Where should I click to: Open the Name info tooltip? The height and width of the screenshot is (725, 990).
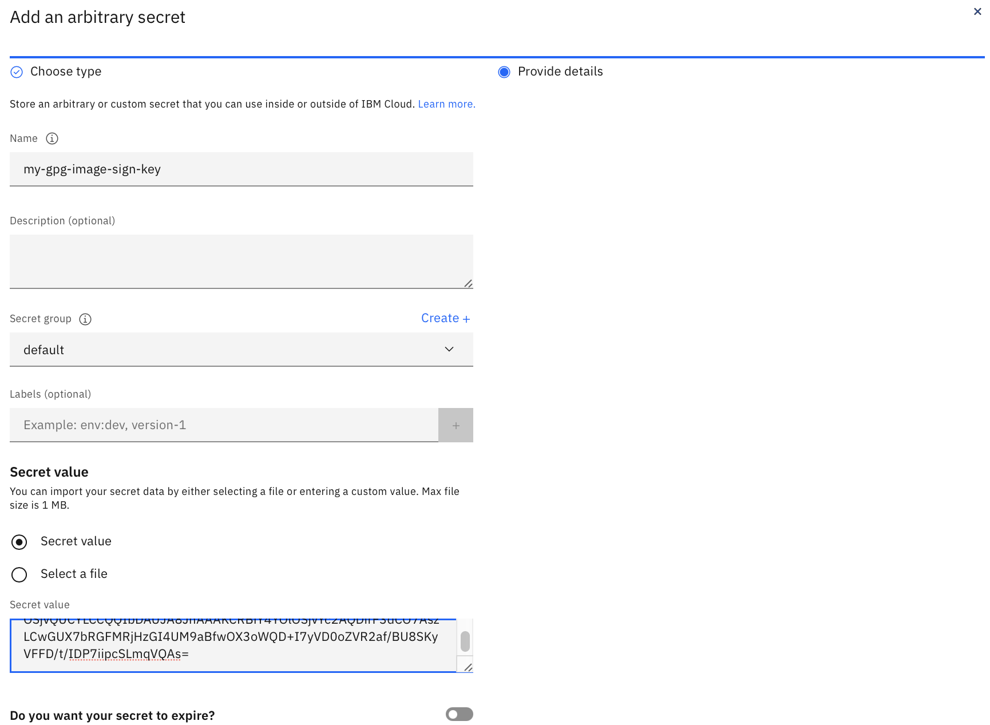click(x=52, y=138)
